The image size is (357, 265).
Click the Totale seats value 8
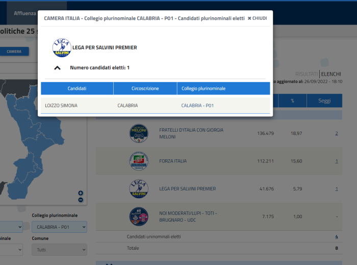337,248
